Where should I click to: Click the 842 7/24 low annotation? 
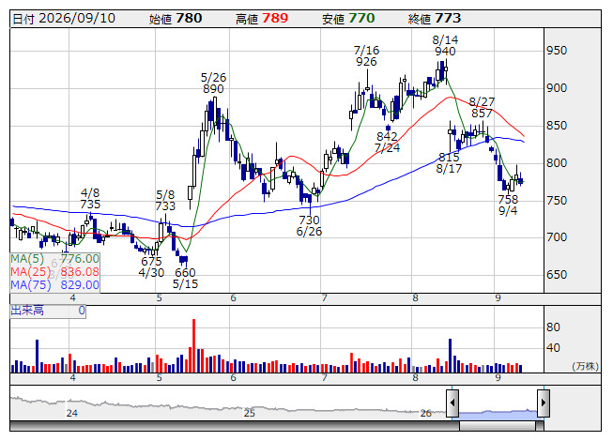pyautogui.click(x=387, y=143)
